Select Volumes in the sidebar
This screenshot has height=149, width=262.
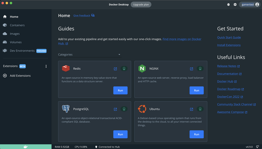[x=15, y=42]
